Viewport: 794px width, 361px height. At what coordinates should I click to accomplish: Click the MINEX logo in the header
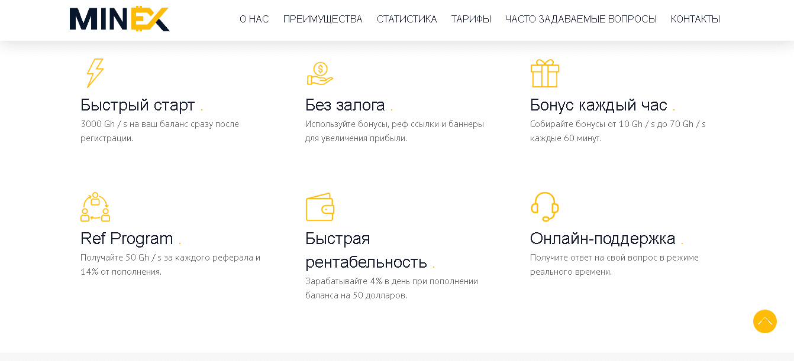click(119, 19)
